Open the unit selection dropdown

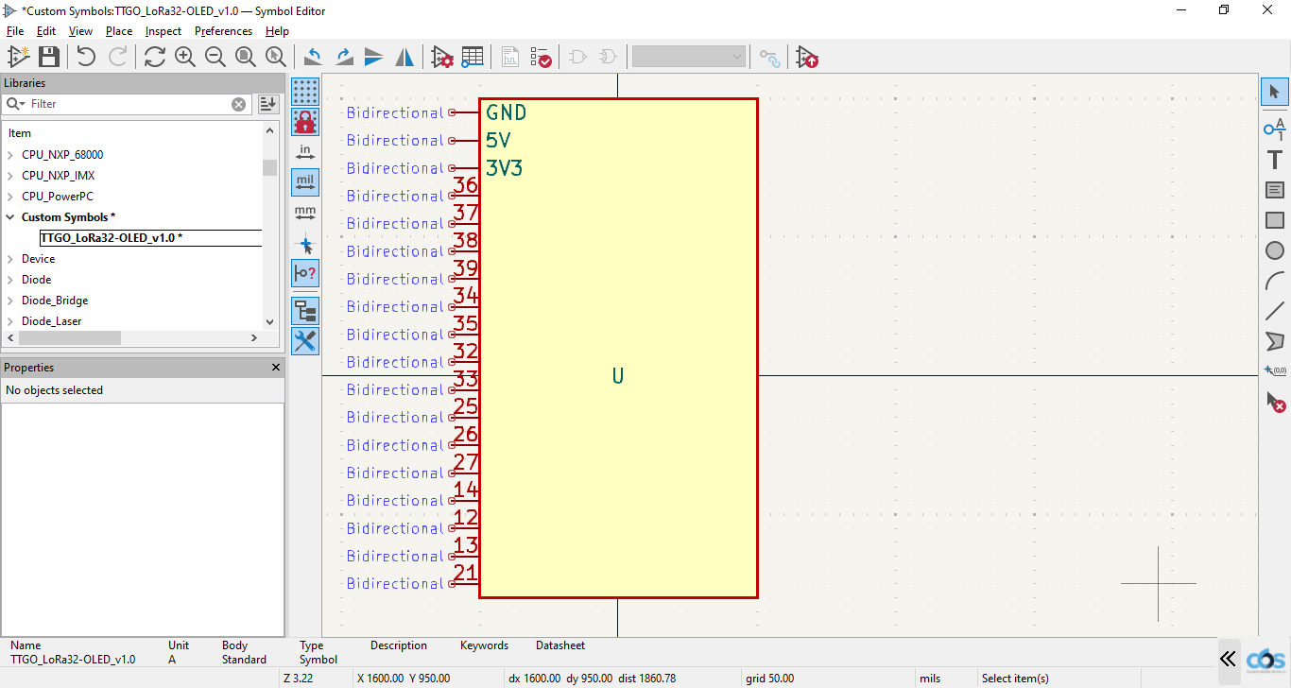(x=689, y=57)
